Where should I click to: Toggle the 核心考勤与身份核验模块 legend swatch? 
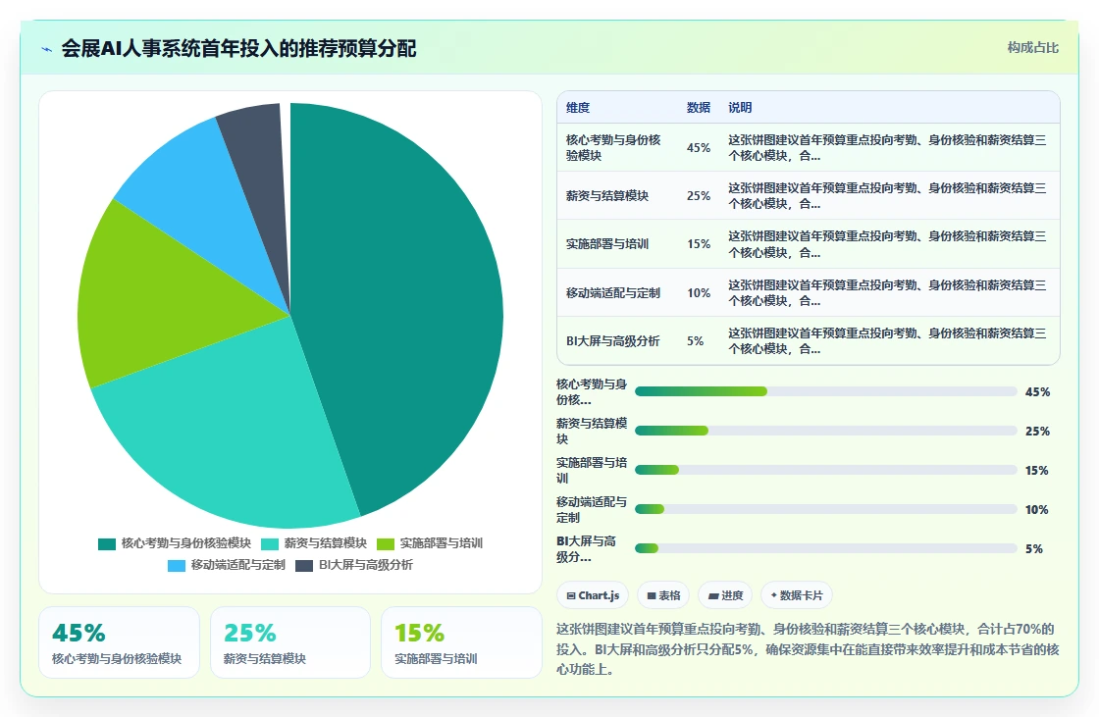click(107, 544)
